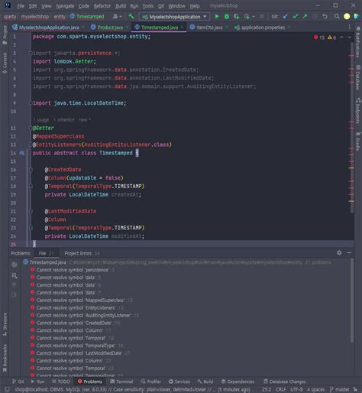Click the myselectshop breadcrumb
The image size is (362, 393).
35,17
